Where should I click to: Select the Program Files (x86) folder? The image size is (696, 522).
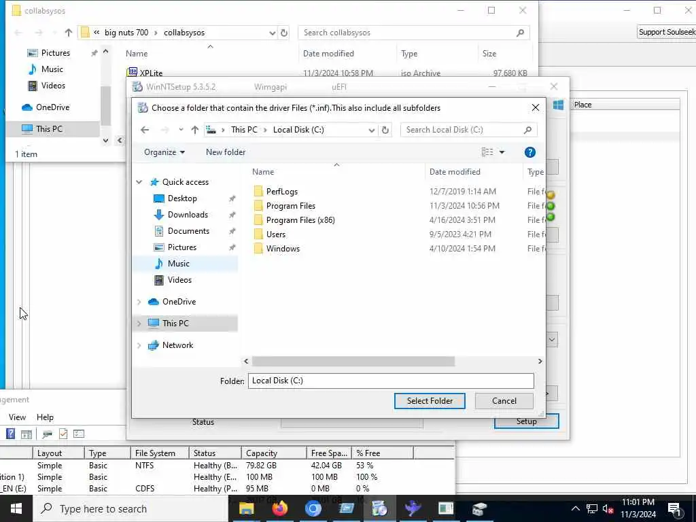[300, 220]
